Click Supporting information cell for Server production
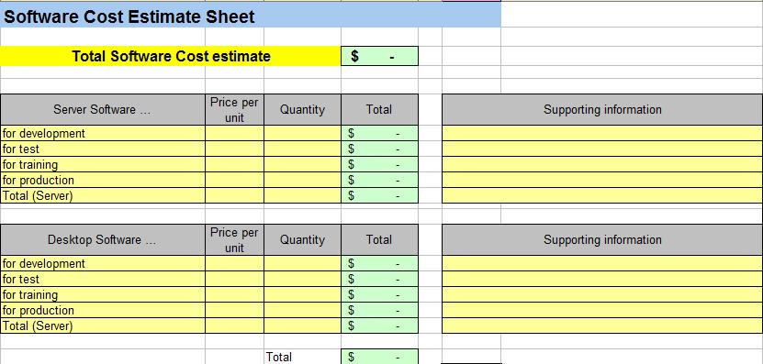 [x=602, y=180]
